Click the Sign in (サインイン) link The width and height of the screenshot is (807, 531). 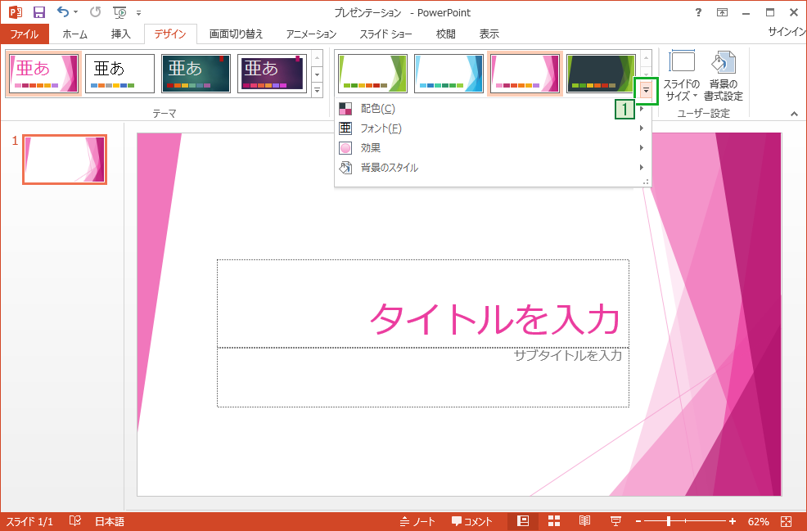tap(786, 32)
